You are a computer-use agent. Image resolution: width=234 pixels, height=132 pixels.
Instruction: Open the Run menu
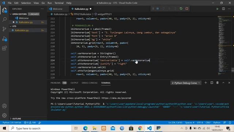point(50,3)
